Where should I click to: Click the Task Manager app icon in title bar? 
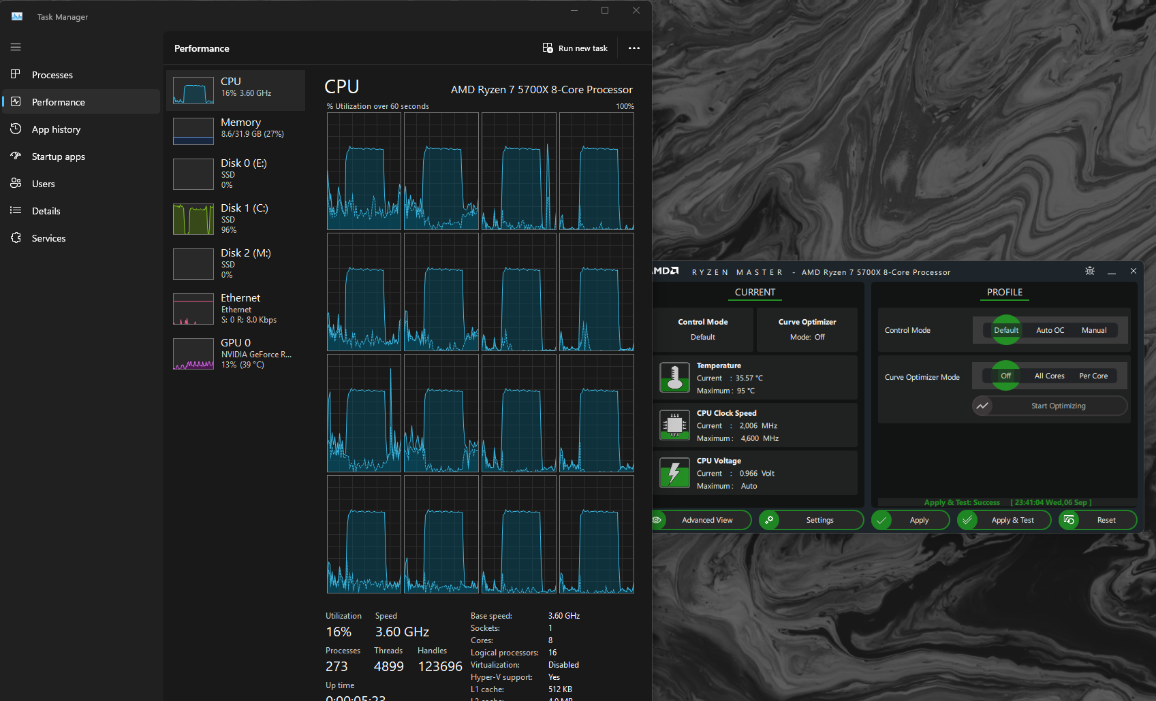[17, 16]
